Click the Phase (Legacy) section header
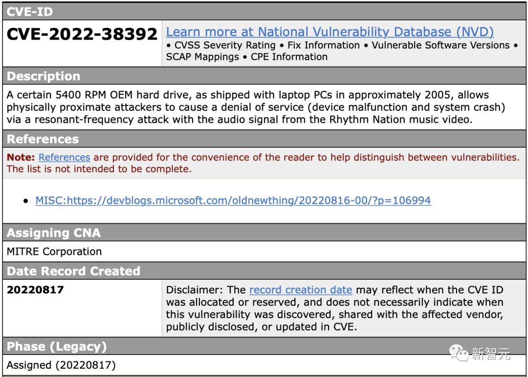Screen dimensions: 528x377 tap(57, 347)
